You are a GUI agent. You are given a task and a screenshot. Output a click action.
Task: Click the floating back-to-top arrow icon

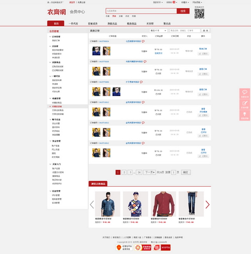(x=244, y=115)
